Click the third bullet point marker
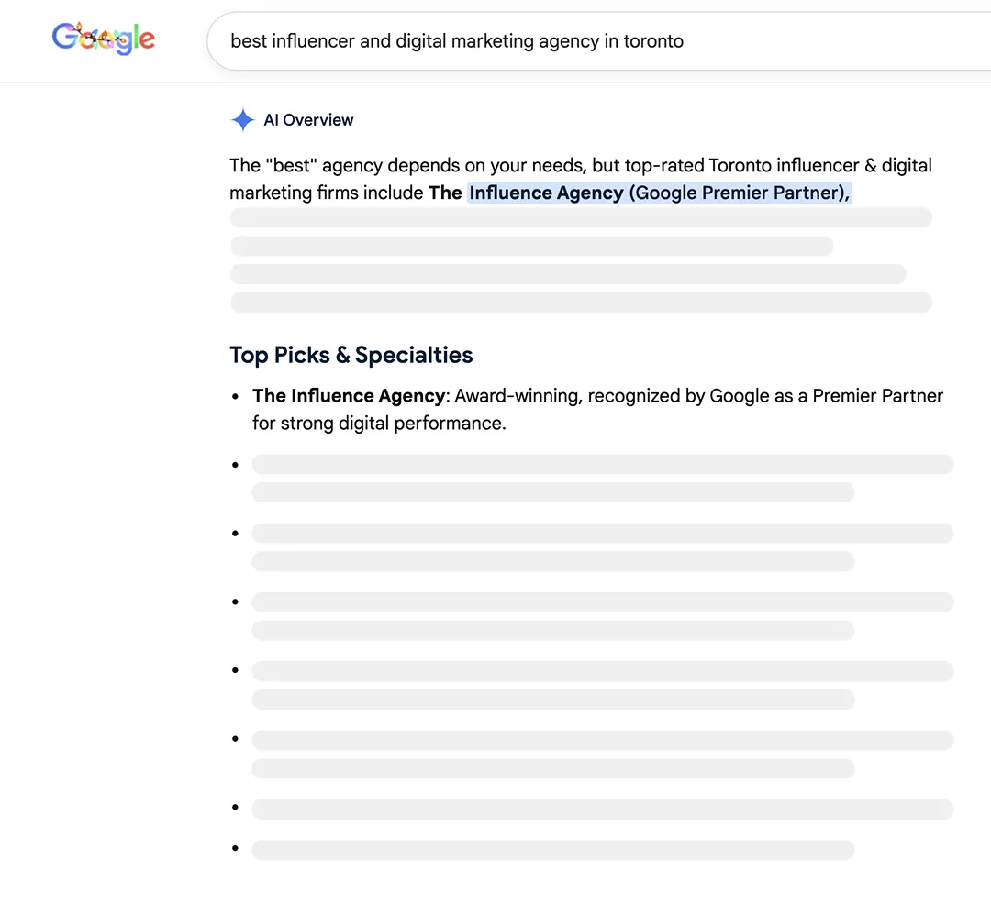The height and width of the screenshot is (904, 991). pos(235,533)
